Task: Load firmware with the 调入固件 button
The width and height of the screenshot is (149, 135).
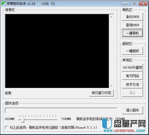Action: (x=133, y=110)
